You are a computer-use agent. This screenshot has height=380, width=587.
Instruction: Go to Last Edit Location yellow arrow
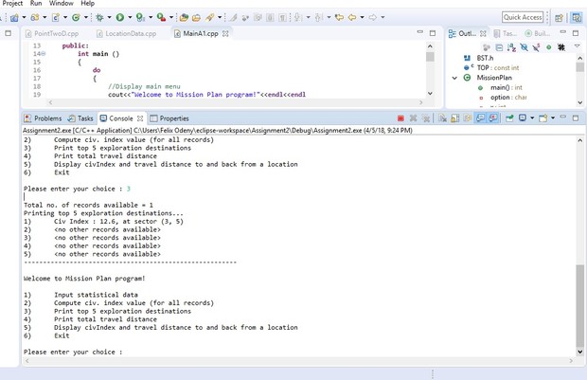pos(339,17)
